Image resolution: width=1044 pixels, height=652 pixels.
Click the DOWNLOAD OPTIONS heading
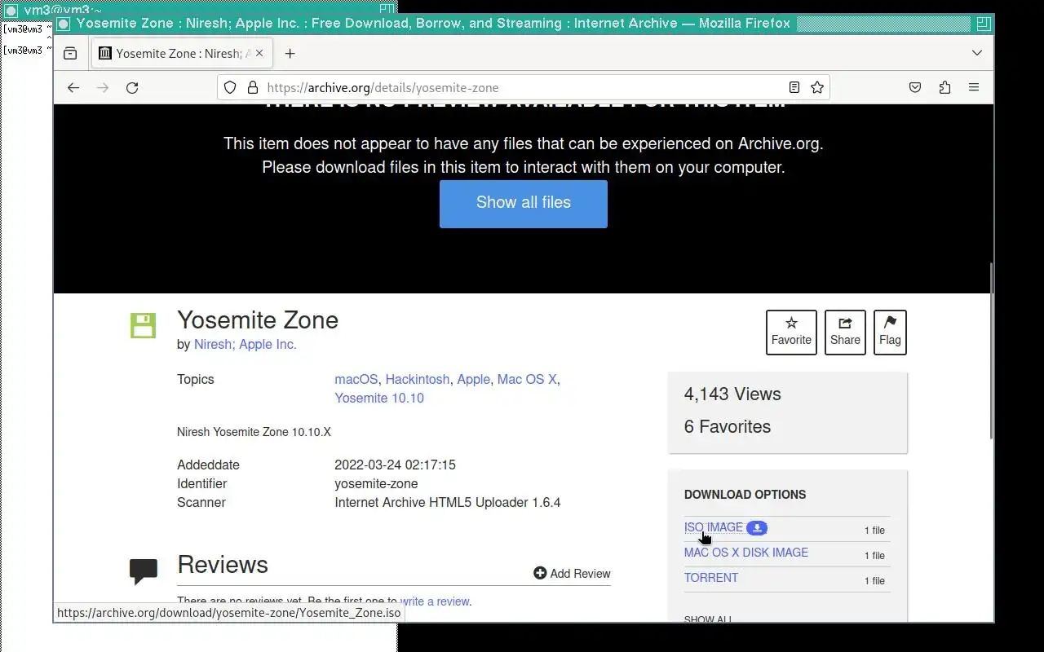745,495
